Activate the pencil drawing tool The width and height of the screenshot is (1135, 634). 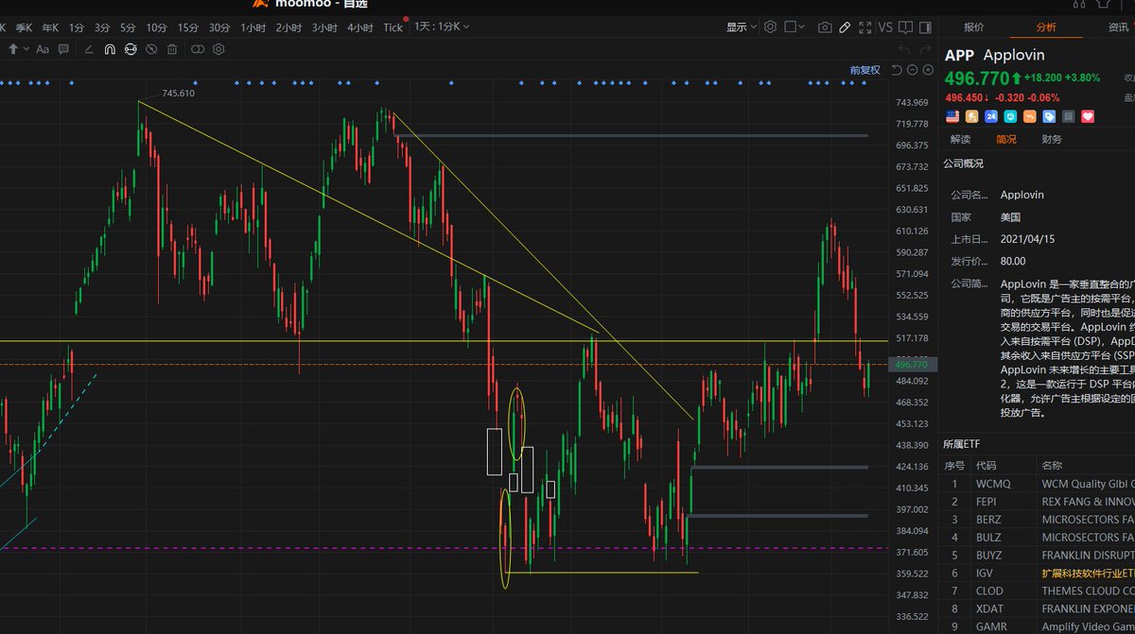point(845,27)
